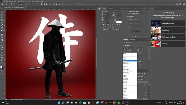Screen dimensions: 186x105
Task: Select the 3D Volume radio option
Action: click(128, 28)
